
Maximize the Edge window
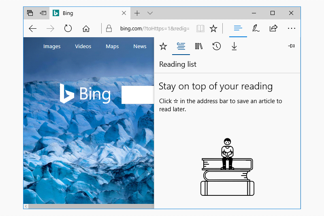point(273,13)
